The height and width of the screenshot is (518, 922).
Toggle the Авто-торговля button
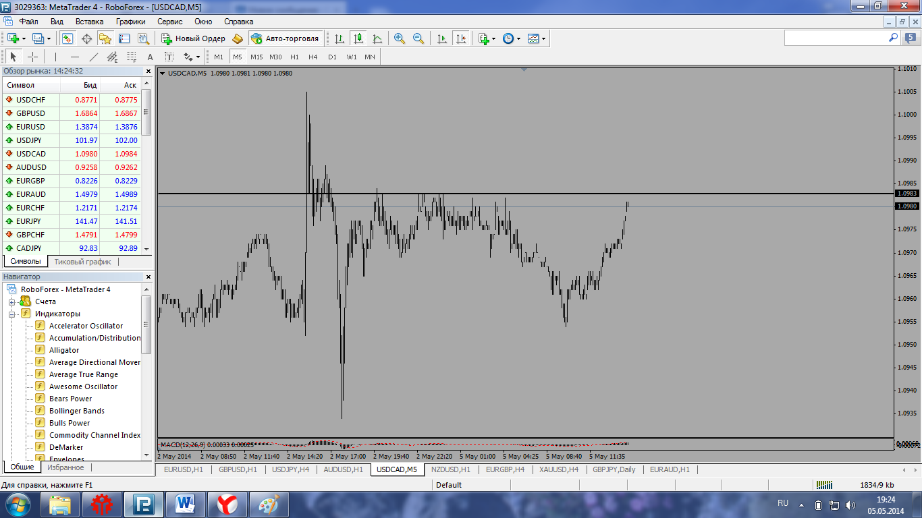pyautogui.click(x=285, y=38)
